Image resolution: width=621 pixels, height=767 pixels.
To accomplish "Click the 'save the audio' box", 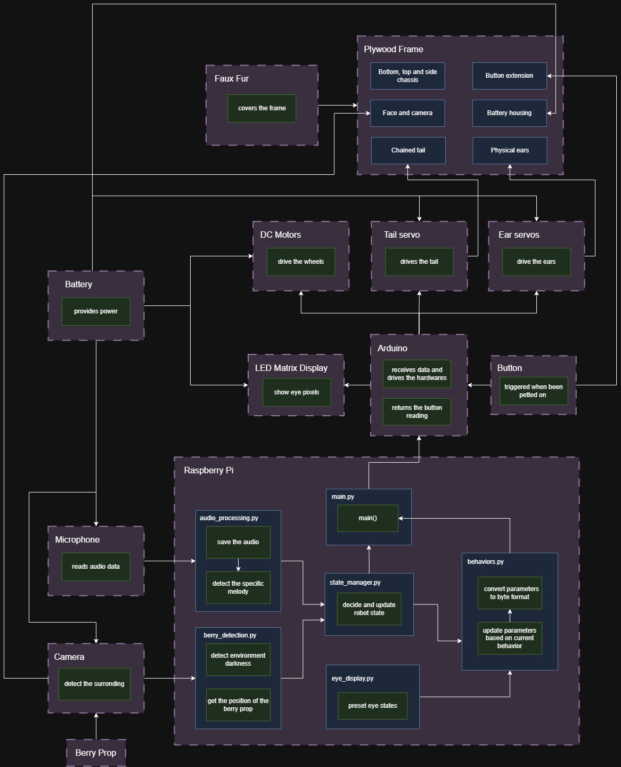I will click(x=238, y=542).
